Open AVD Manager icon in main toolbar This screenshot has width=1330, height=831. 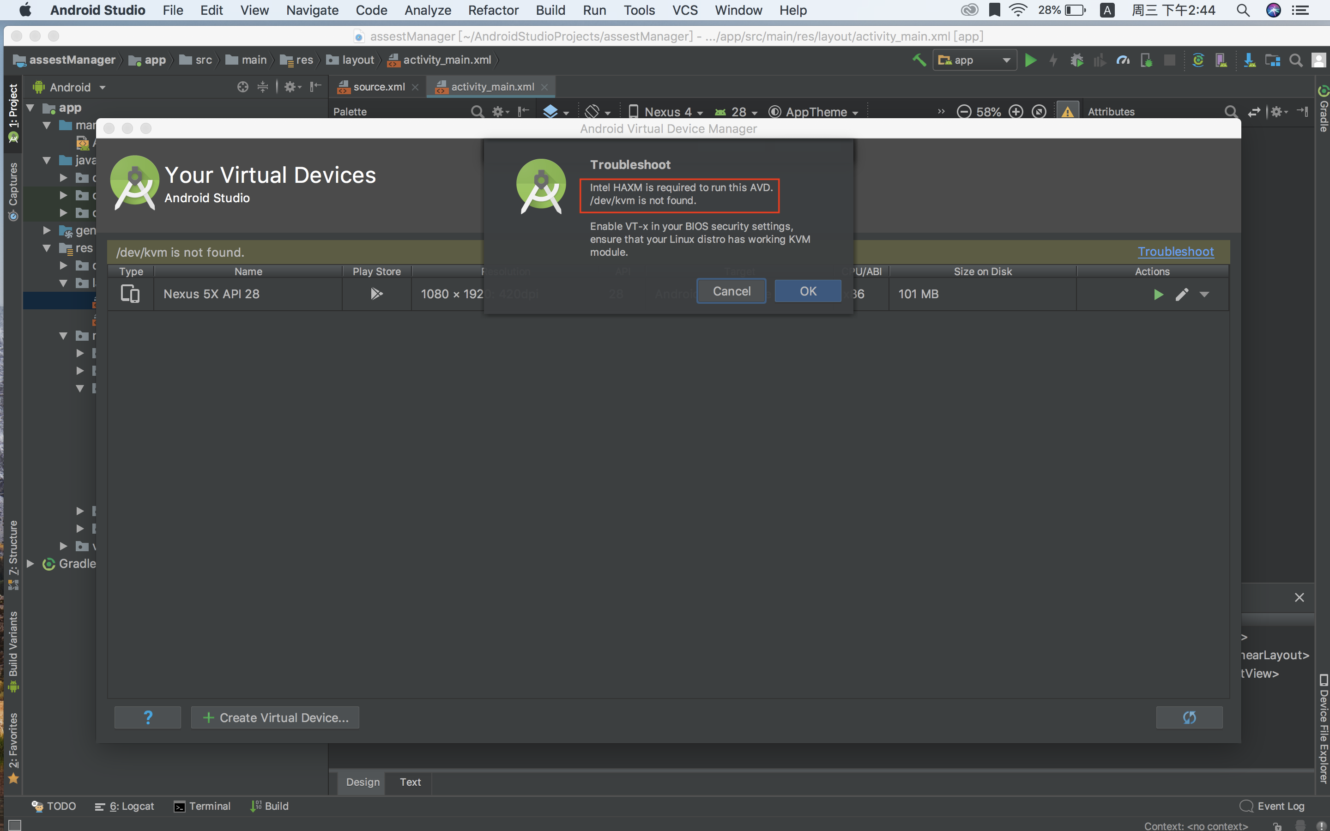pos(1221,60)
